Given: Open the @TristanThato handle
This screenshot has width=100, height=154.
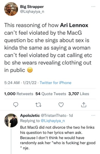Looking at the screenshot, I should 53,115.
